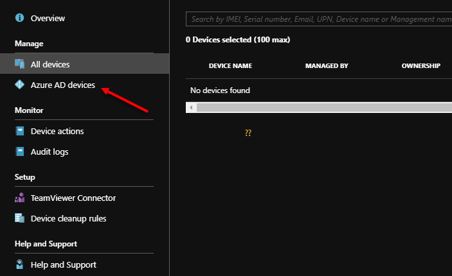
Task: Click the Device cleanup rules building icon
Action: click(19, 218)
